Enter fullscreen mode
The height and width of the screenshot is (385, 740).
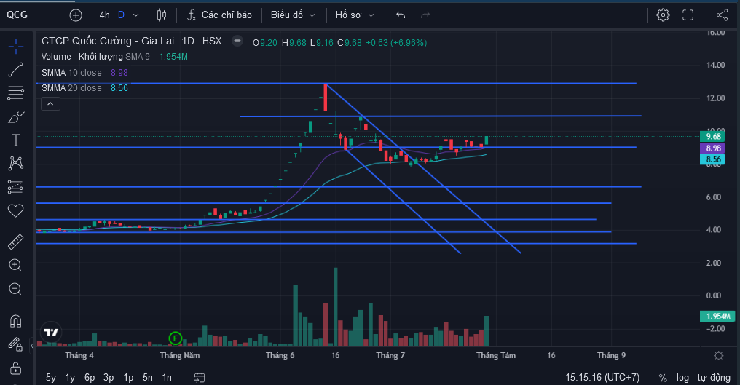[x=688, y=15]
